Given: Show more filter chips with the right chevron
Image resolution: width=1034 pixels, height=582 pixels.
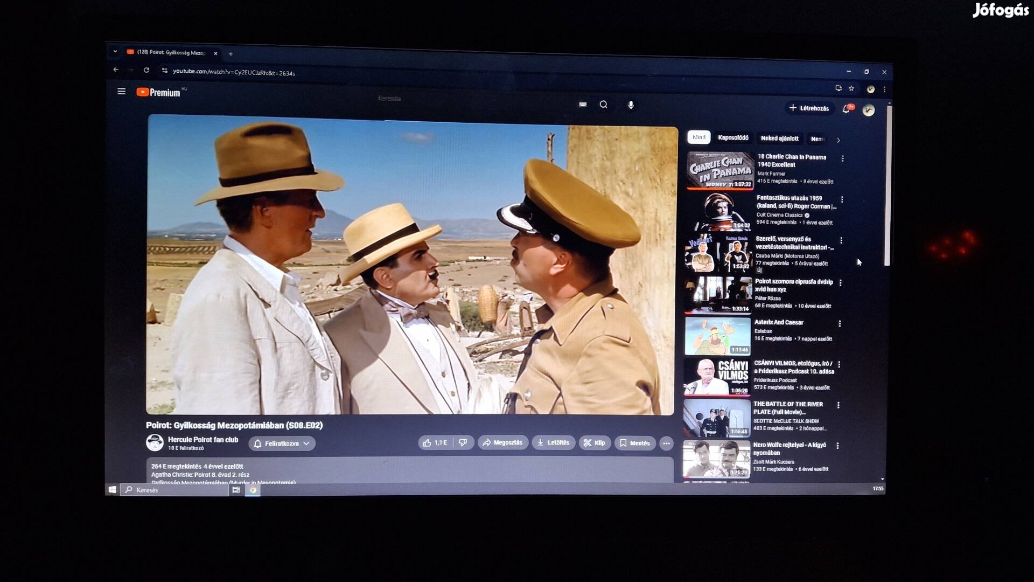Looking at the screenshot, I should (x=838, y=140).
